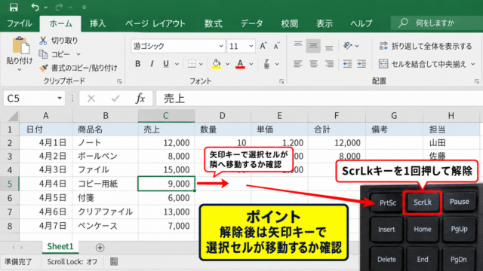The height and width of the screenshot is (271, 483).
Task: Open the フォント dialog launcher
Action: coord(281,81)
